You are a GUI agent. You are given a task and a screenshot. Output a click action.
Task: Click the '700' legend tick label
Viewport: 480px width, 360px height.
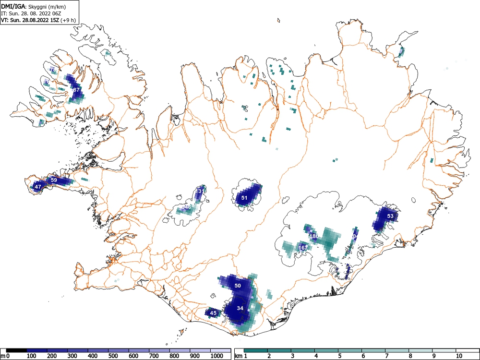[x=154, y=356]
